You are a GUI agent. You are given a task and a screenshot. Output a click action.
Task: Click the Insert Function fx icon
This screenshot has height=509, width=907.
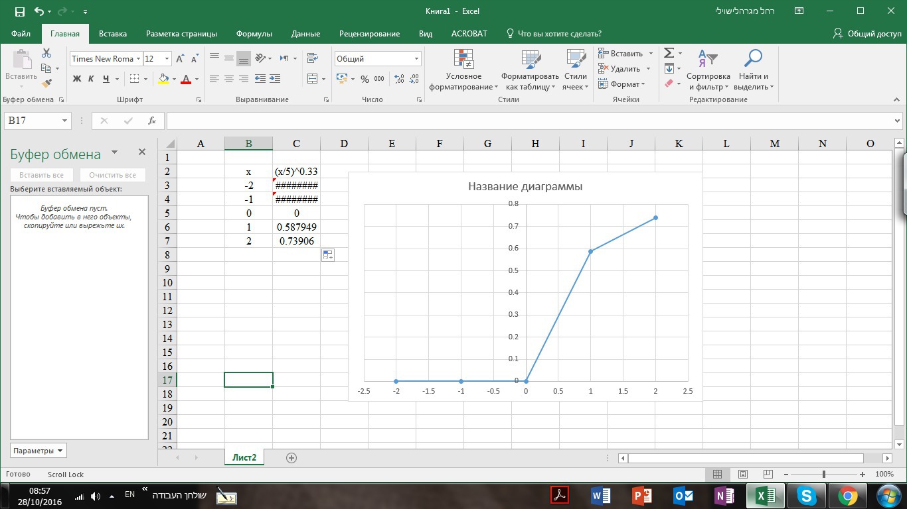pyautogui.click(x=152, y=121)
